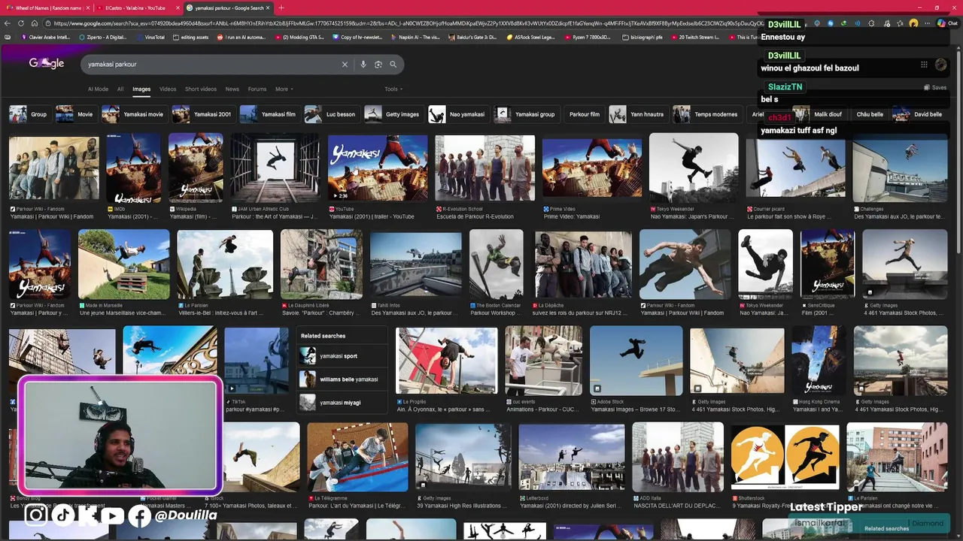Search by image with the Lens icon
The width and height of the screenshot is (963, 541).
coord(378,65)
